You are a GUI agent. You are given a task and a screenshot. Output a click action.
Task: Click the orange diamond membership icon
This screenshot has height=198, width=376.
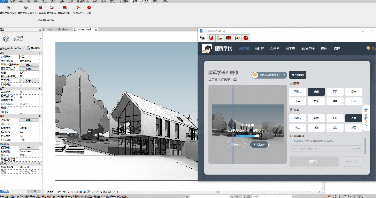click(x=368, y=49)
